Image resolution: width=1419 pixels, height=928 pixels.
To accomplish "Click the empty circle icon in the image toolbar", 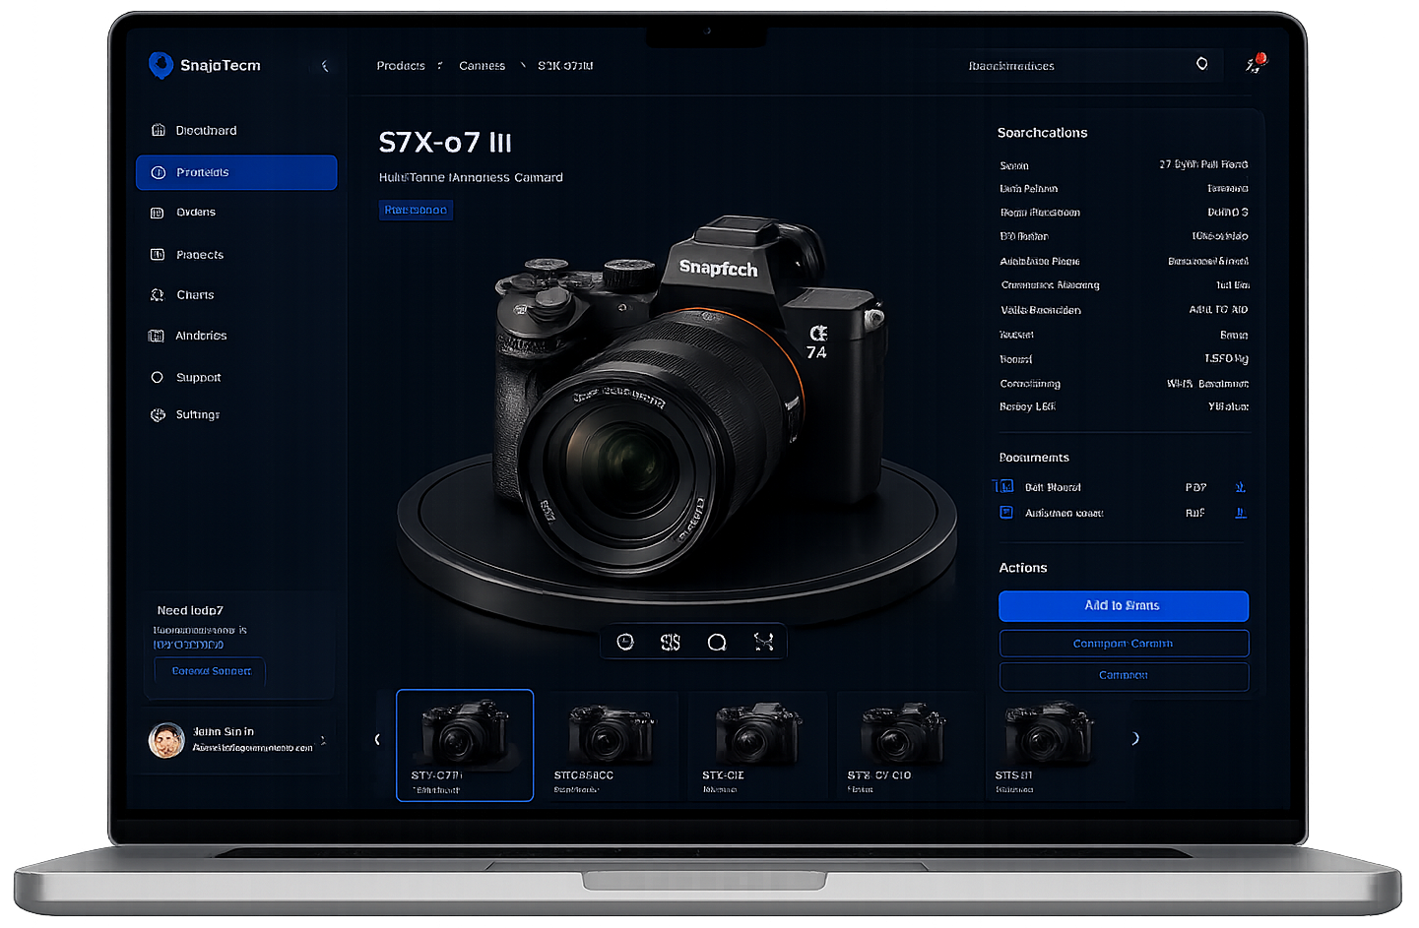I will (717, 642).
